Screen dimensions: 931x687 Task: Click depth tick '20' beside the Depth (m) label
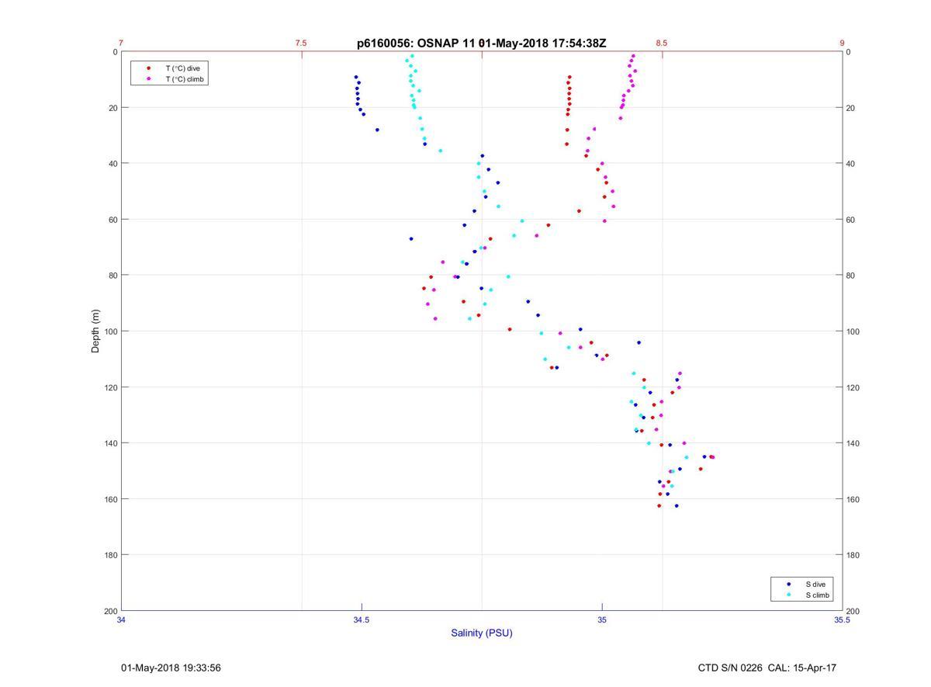(112, 108)
